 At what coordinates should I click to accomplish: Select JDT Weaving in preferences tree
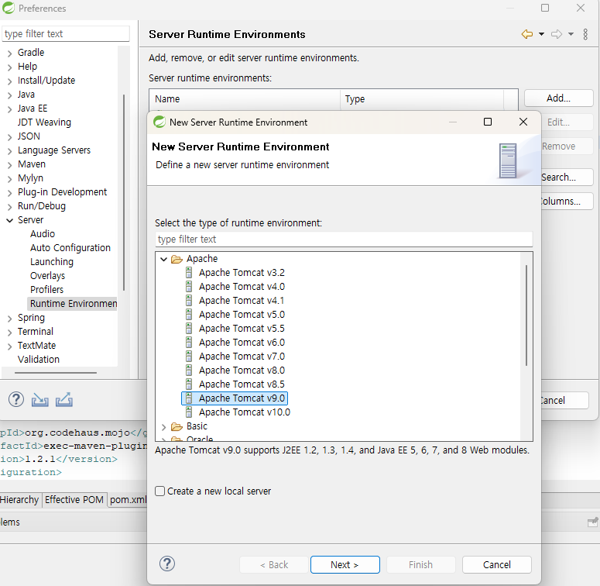tap(44, 122)
